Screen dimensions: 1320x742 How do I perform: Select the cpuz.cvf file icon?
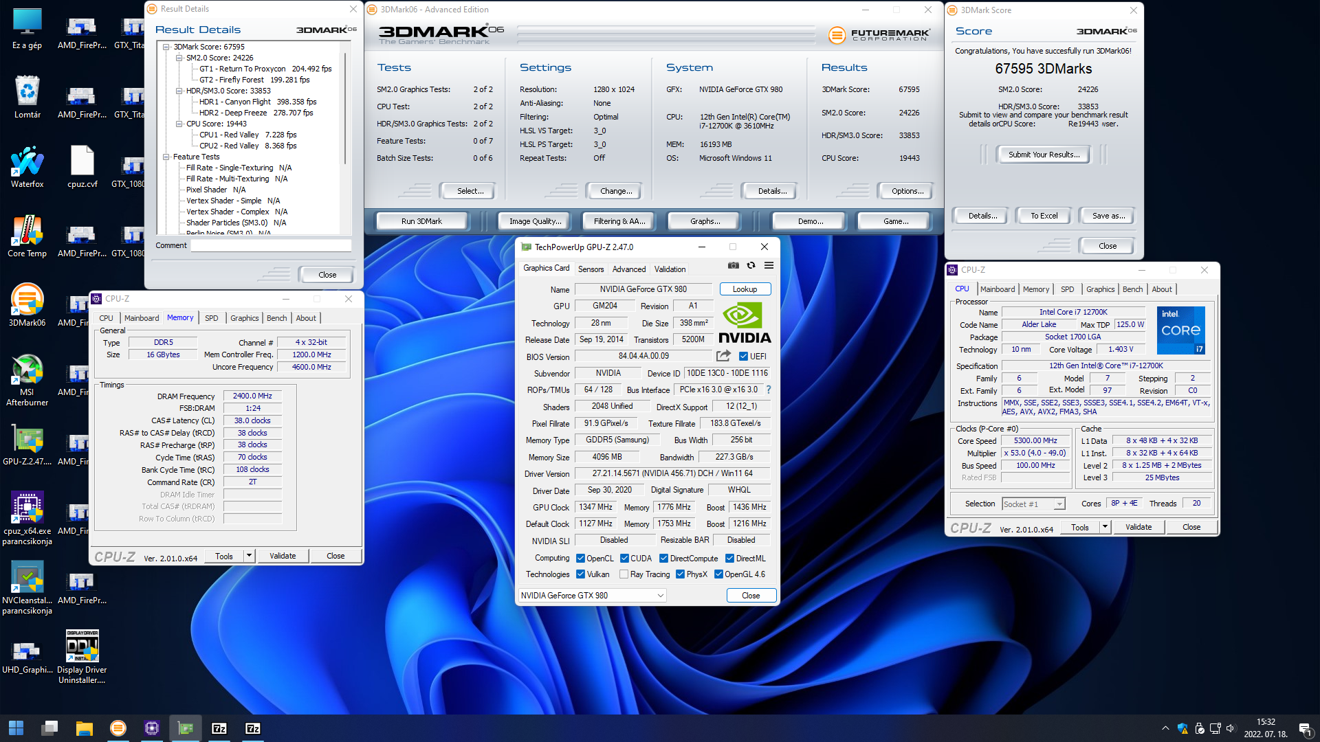82,166
